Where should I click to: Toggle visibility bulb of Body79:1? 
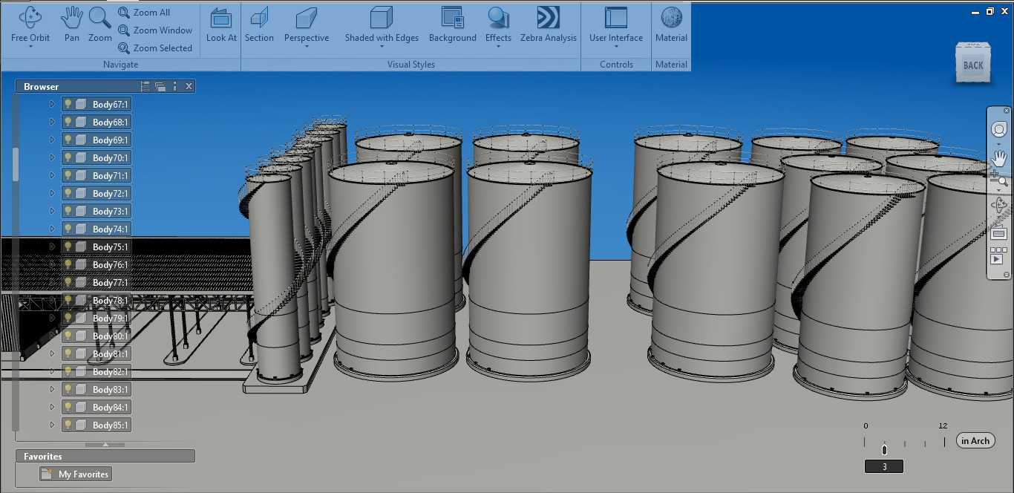(68, 318)
